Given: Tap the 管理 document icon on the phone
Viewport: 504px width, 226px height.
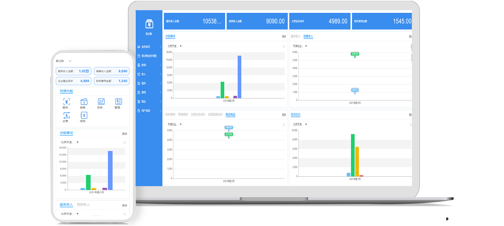Looking at the screenshot, I should 118,102.
